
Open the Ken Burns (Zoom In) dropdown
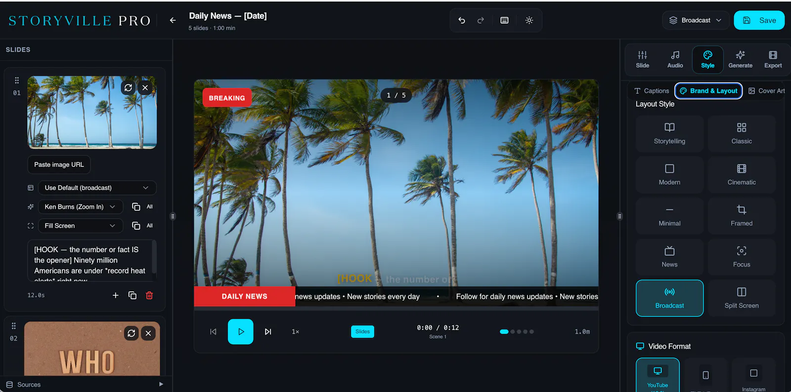(x=81, y=207)
